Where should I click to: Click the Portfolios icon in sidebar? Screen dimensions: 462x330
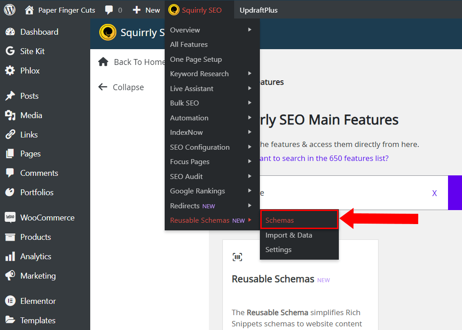tap(10, 192)
